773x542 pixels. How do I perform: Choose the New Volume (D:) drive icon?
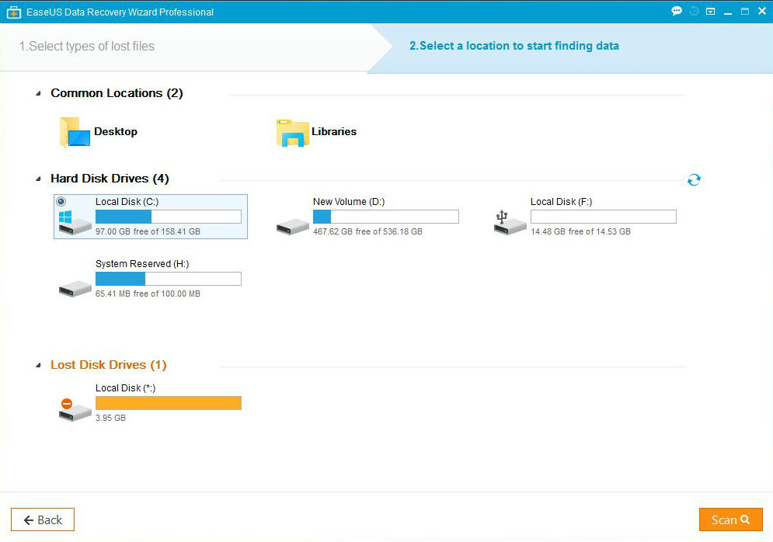292,225
